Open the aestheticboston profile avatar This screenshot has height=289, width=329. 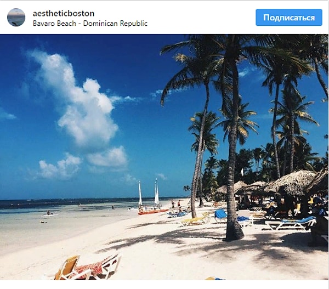pyautogui.click(x=16, y=18)
